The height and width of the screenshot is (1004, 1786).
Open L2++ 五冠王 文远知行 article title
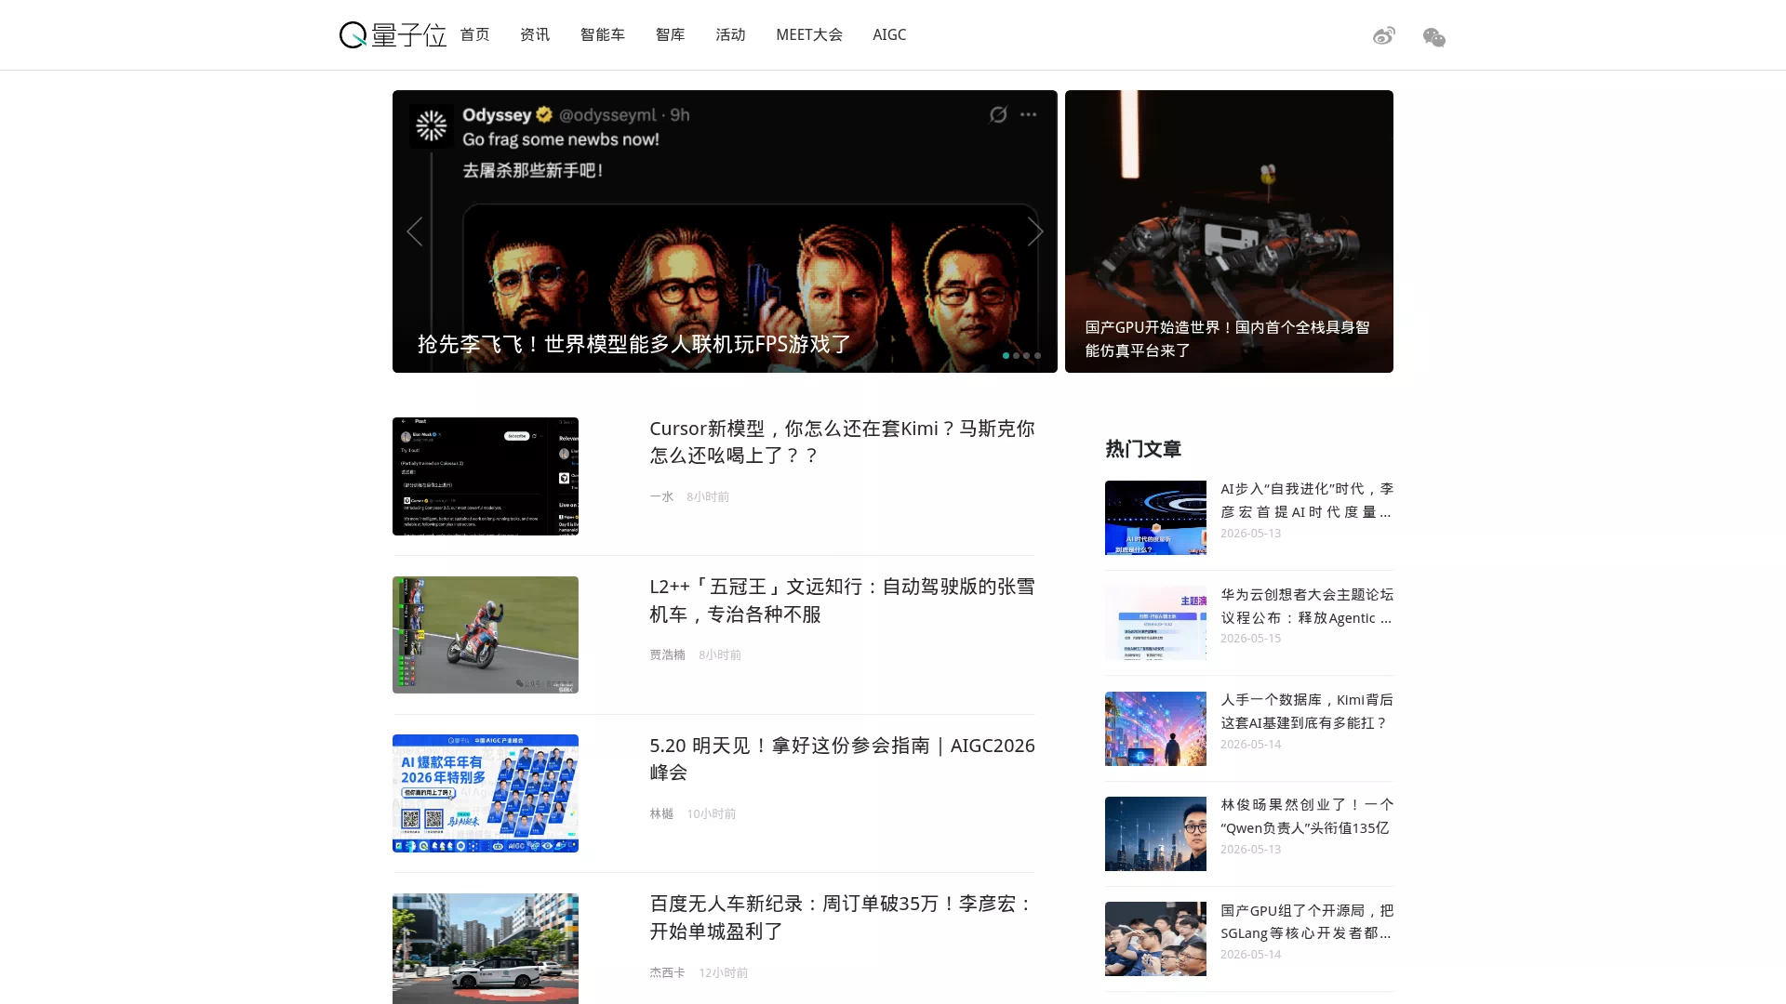pyautogui.click(x=842, y=601)
